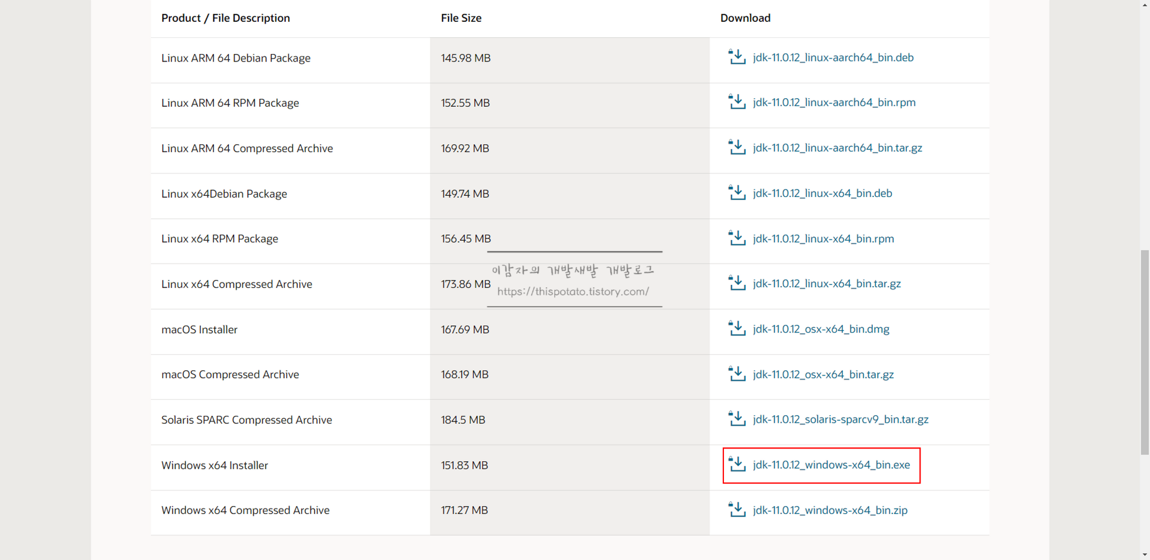Viewport: 1150px width, 560px height.
Task: Select 'Linux x64 Compressed Archive' text
Action: coord(237,284)
